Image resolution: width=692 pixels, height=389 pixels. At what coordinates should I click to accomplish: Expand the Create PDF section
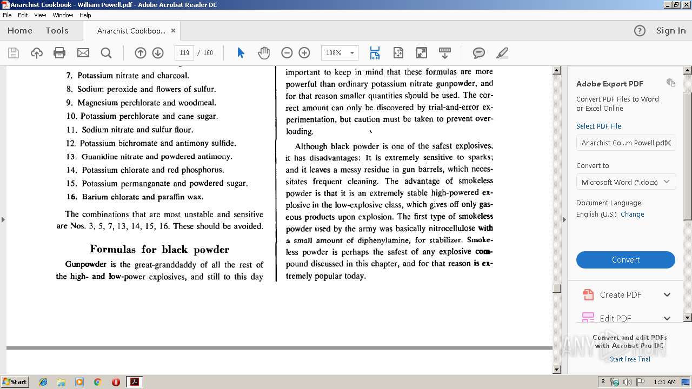(x=667, y=294)
